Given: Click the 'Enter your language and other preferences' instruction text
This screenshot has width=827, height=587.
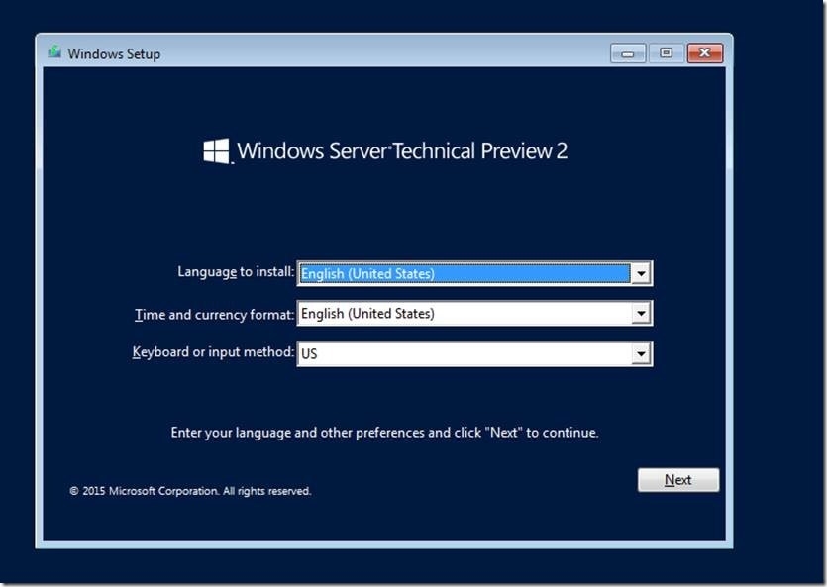Looking at the screenshot, I should click(x=384, y=433).
